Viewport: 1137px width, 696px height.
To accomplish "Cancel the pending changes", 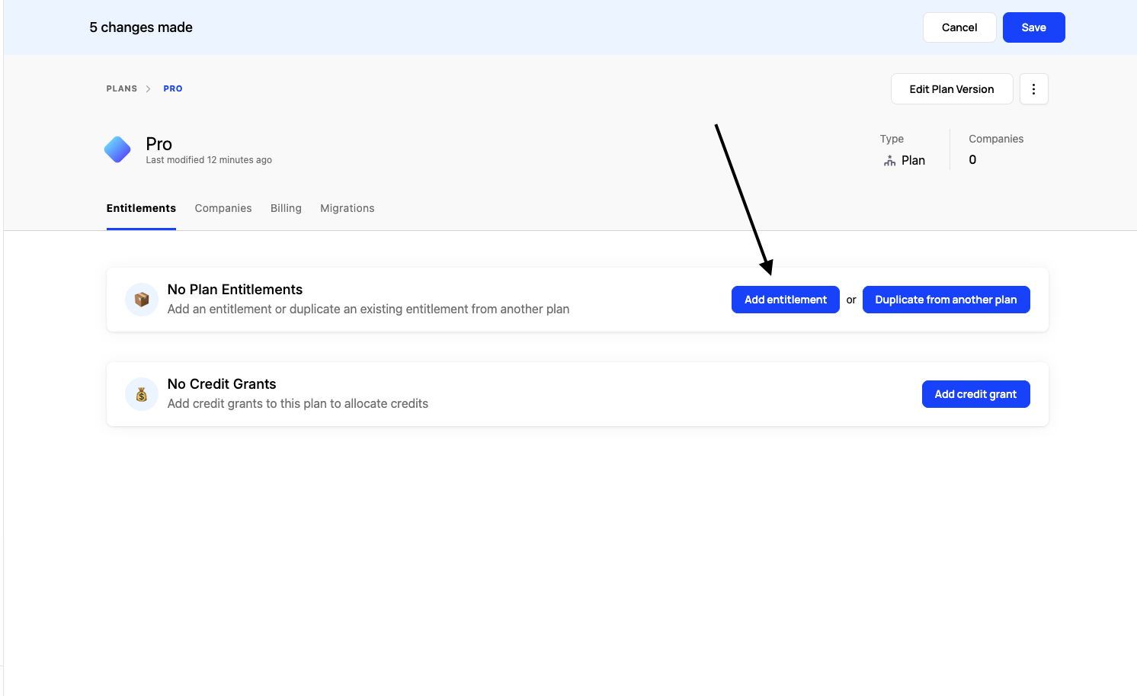I will pos(959,27).
